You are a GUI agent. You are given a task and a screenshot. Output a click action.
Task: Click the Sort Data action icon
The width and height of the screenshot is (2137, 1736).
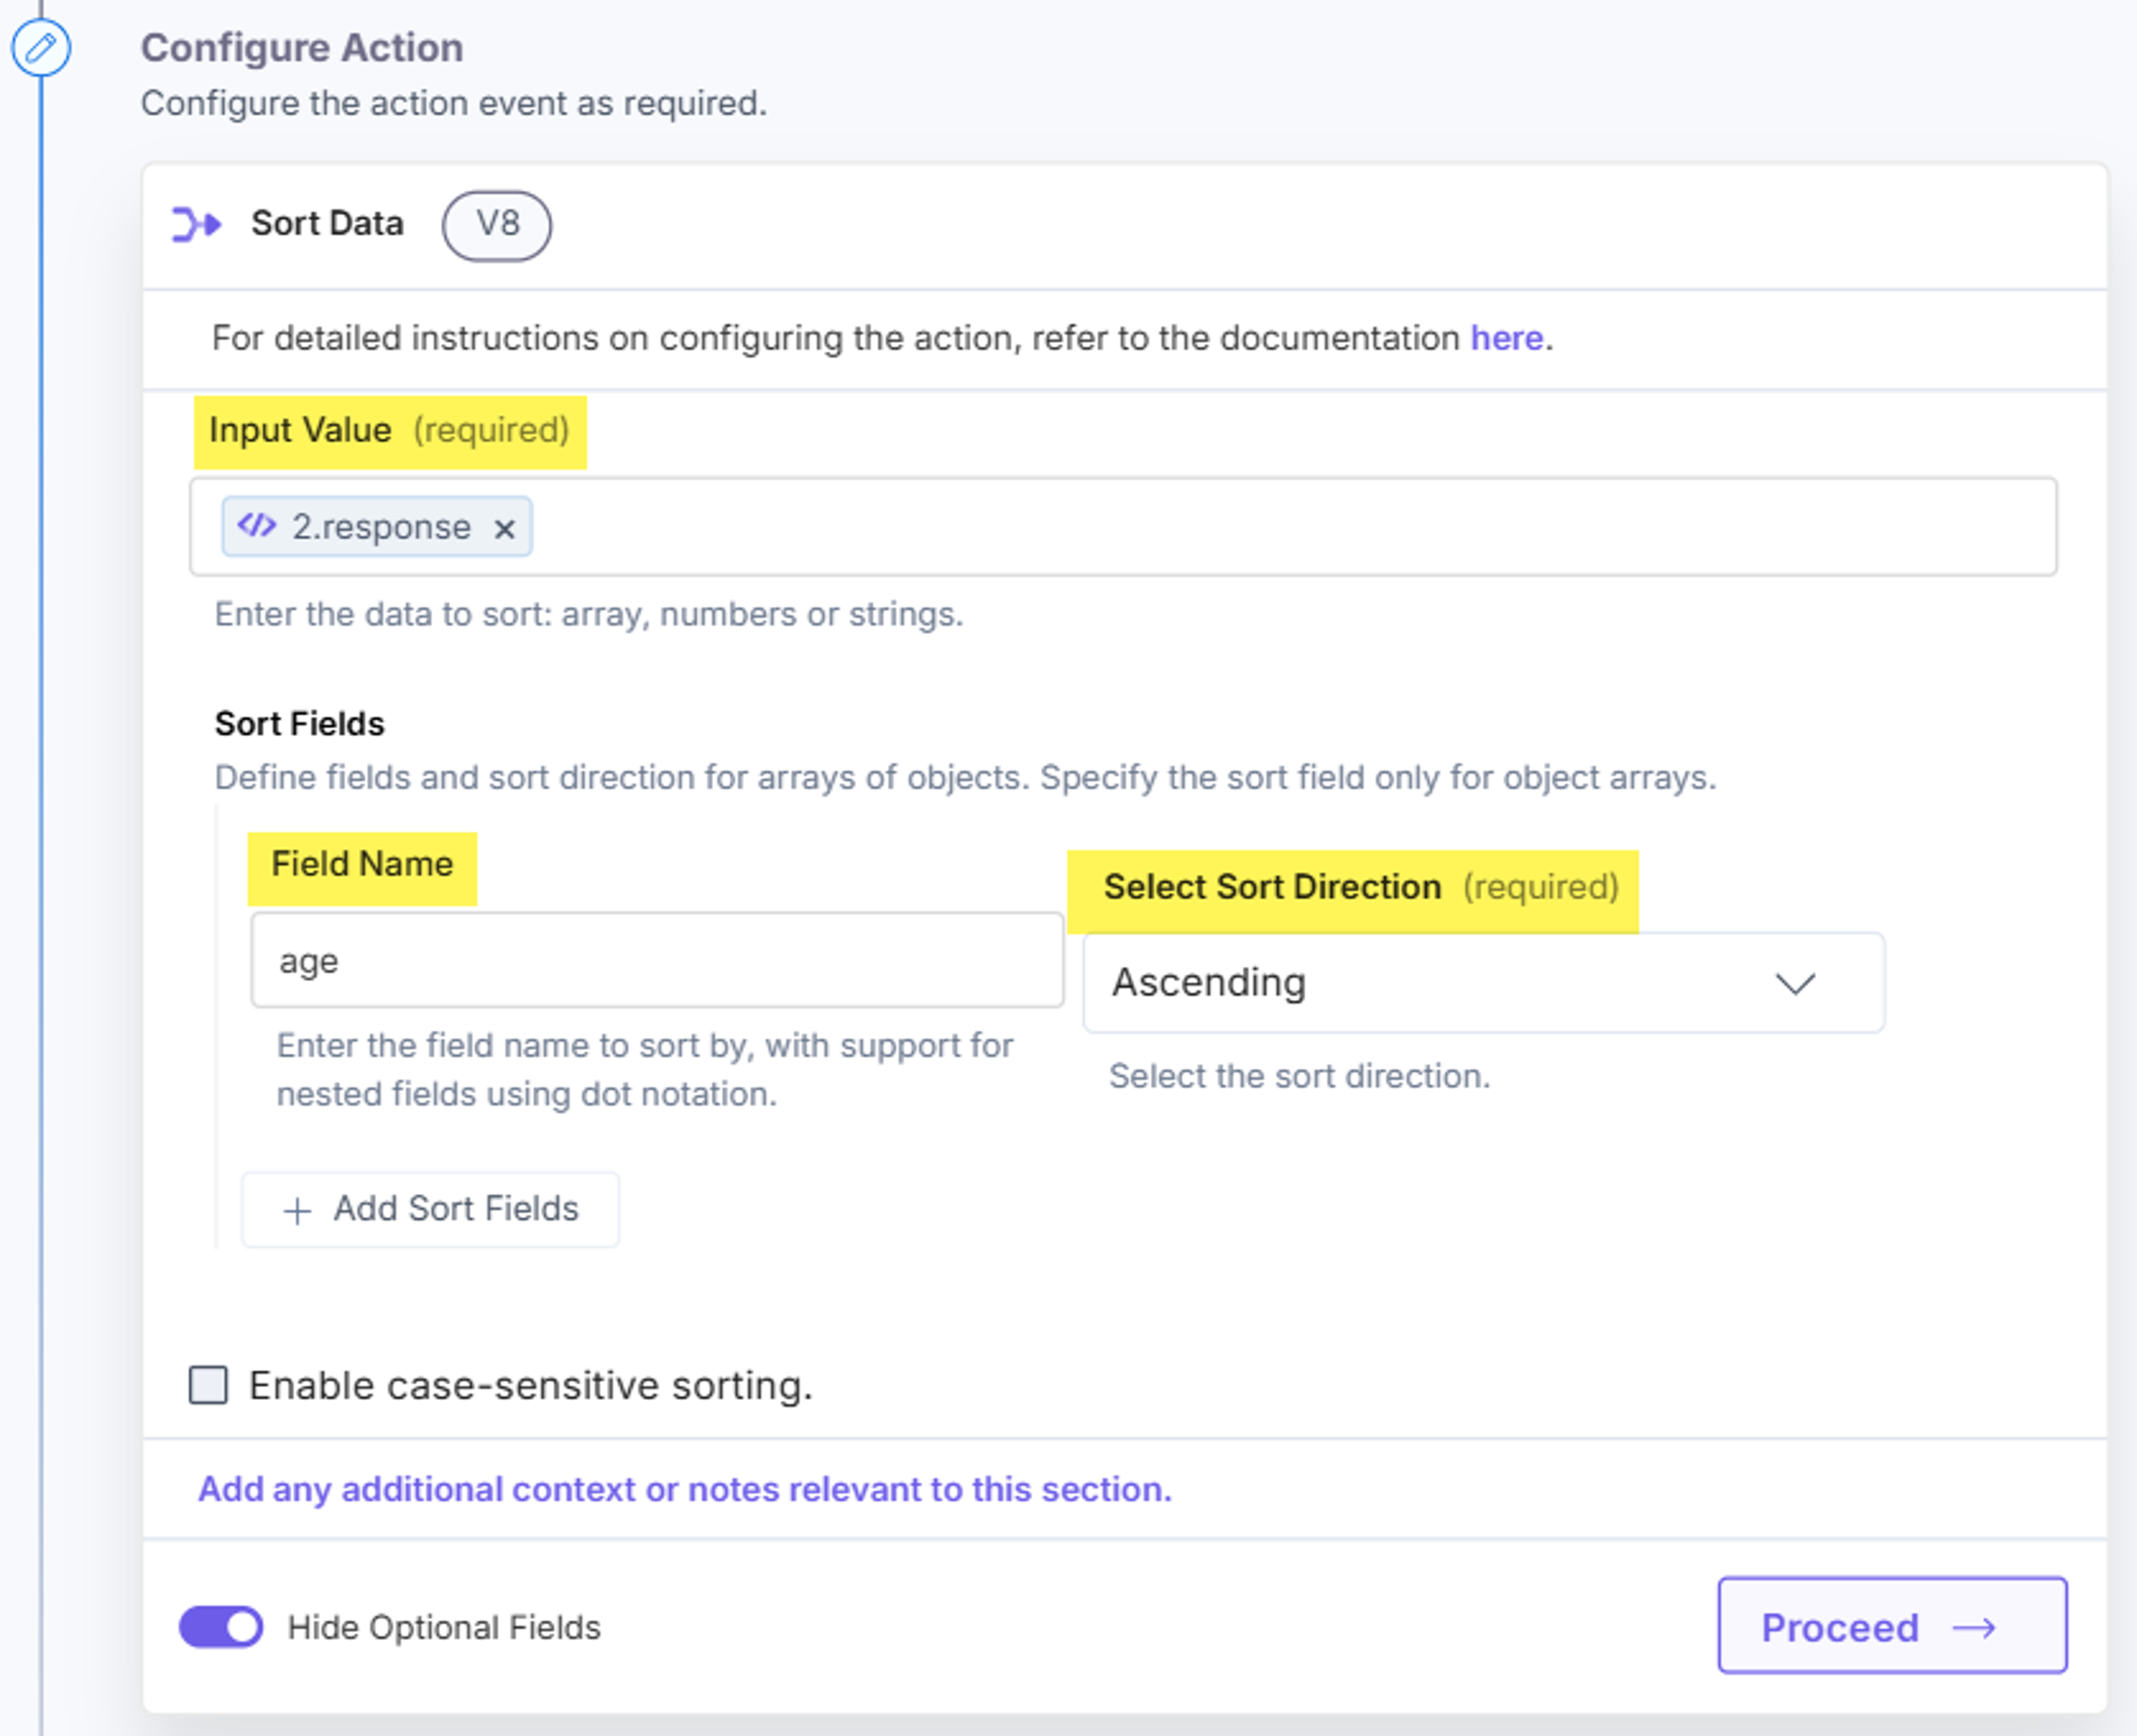196,224
